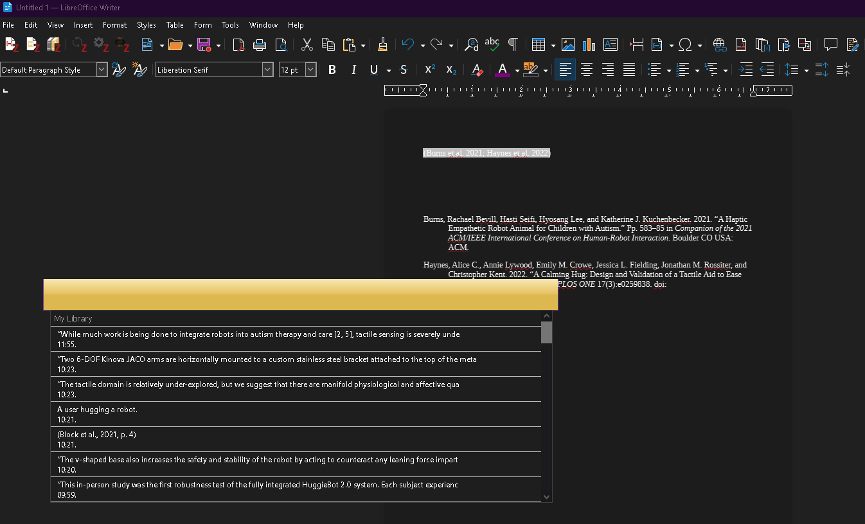Open the Tools menu
This screenshot has width=865, height=524.
coord(230,25)
